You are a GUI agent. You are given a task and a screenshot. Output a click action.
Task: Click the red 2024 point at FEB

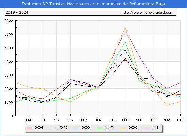pyautogui.click(x=43, y=99)
